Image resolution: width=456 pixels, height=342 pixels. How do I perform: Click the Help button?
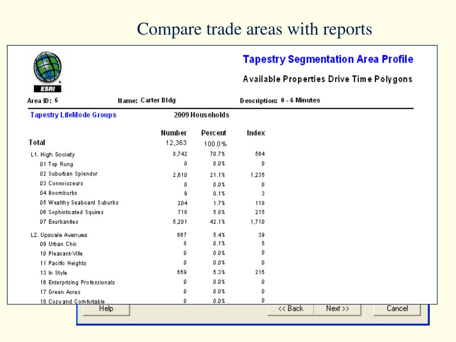(106, 309)
